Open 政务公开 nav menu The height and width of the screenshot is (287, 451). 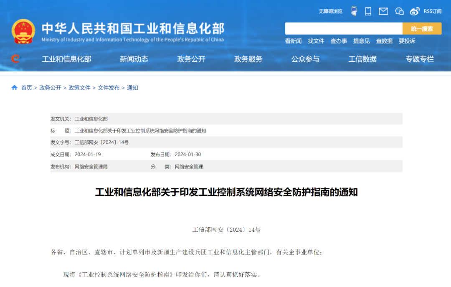(191, 59)
